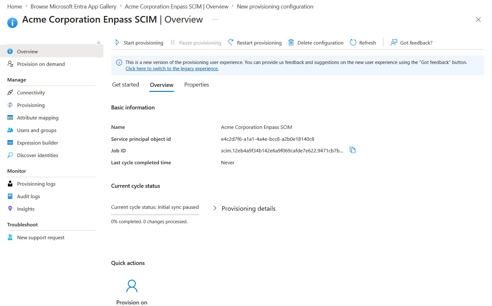Click the Restart provisioning button label
The image size is (492, 306).
pyautogui.click(x=259, y=43)
